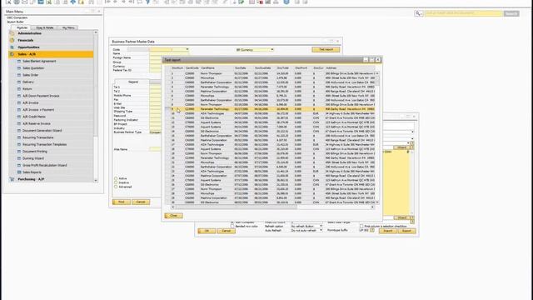Select row 10 ADA Technologies in Test report
The width and height of the screenshot is (533, 300).
click(x=270, y=113)
